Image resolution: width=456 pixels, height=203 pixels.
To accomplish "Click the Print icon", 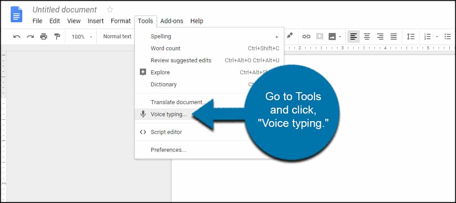I will 44,37.
